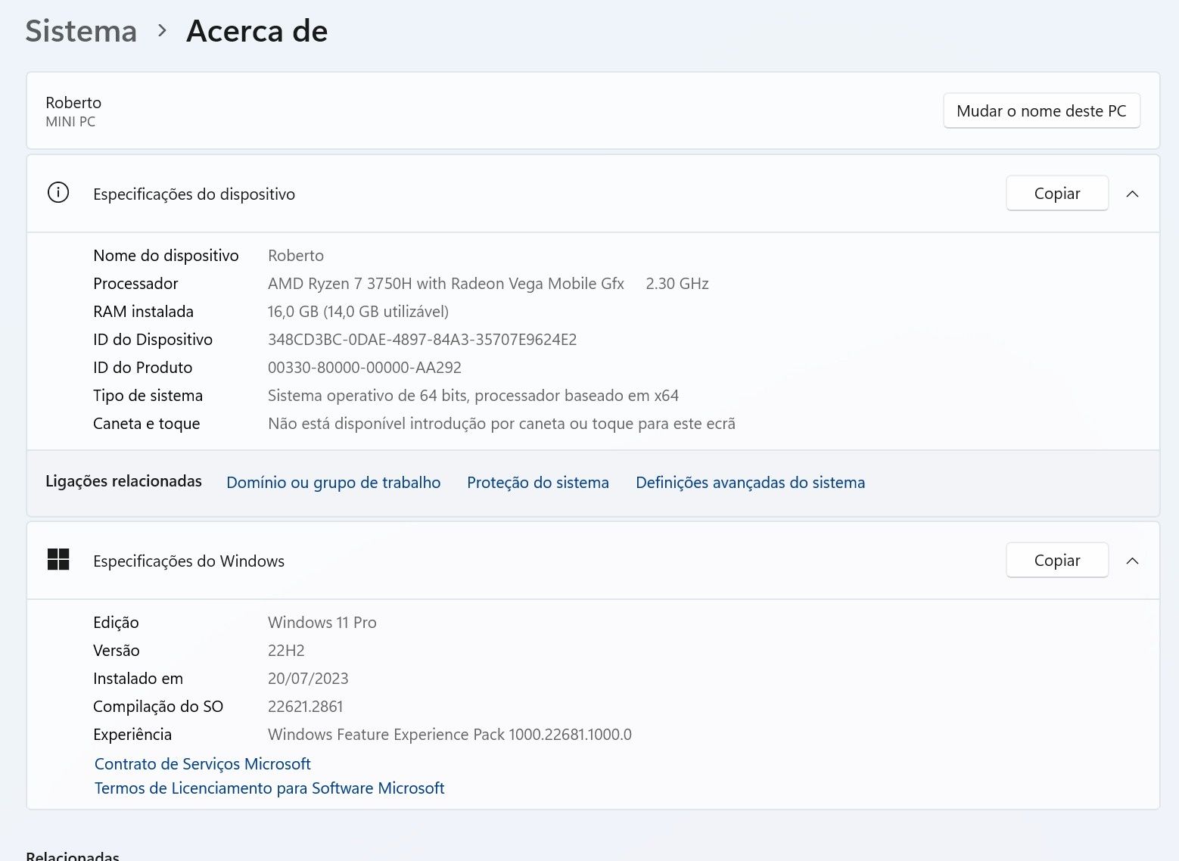Select the Nome do dispositivo value Roberto
The width and height of the screenshot is (1179, 861).
pyautogui.click(x=296, y=256)
